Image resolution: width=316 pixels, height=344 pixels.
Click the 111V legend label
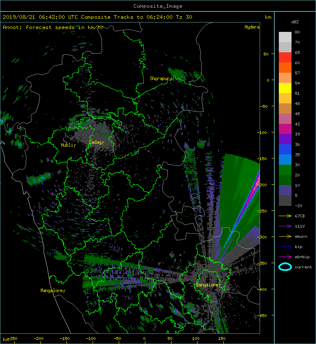point(300,226)
